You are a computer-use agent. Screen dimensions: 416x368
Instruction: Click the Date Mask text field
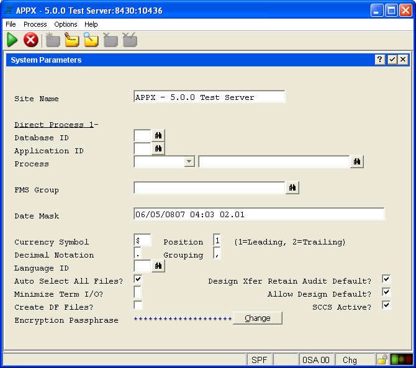(259, 214)
